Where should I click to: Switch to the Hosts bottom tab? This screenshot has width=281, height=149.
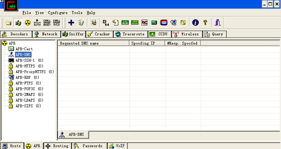[12, 146]
